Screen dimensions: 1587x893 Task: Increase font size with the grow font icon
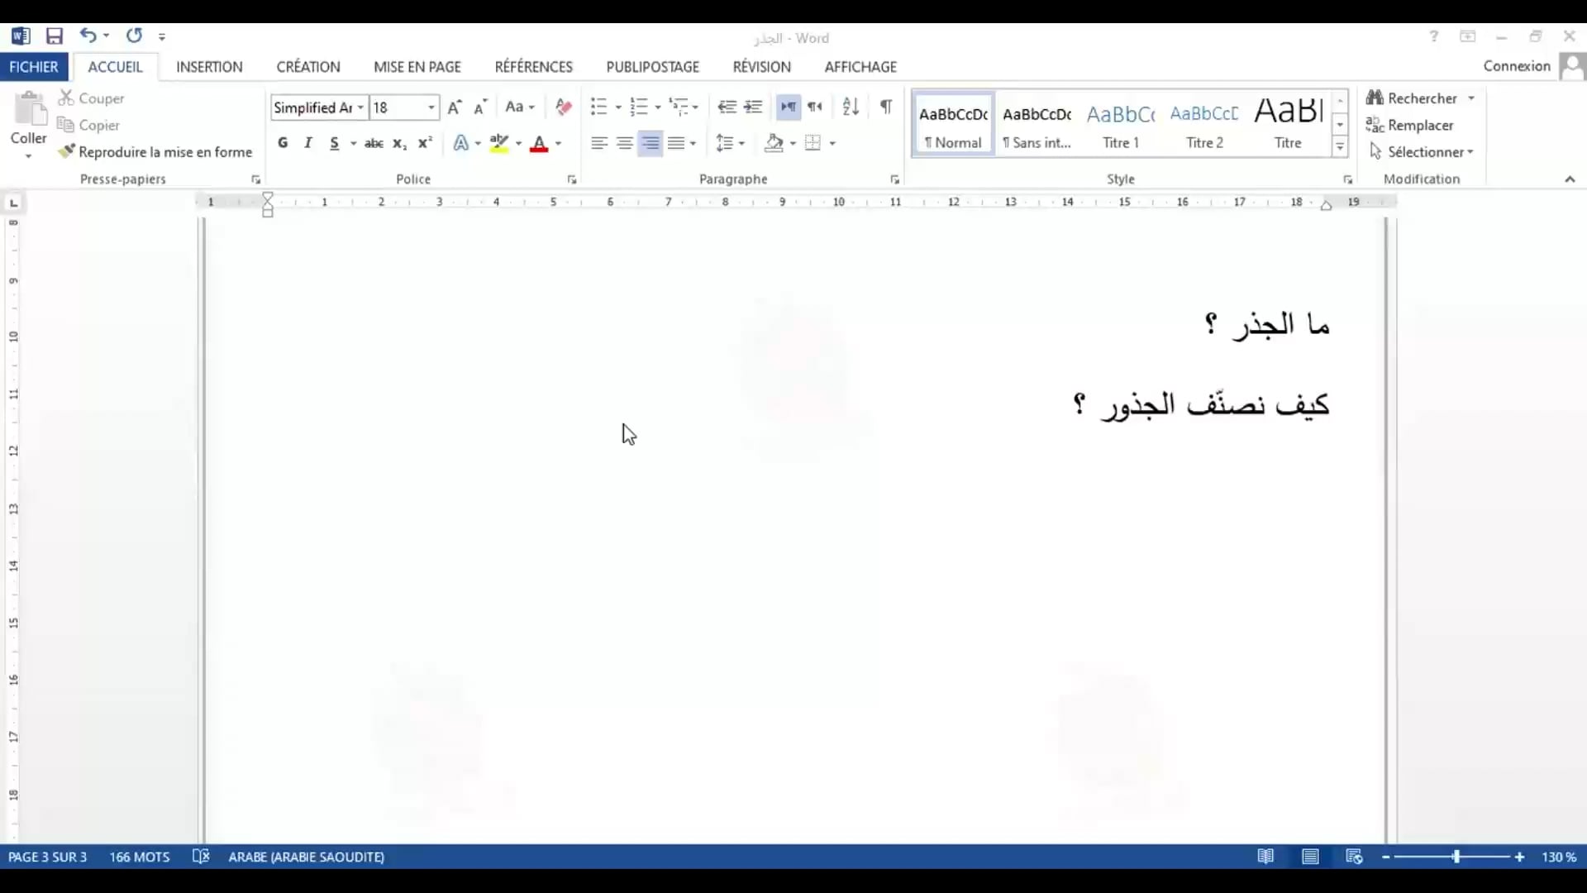(454, 107)
